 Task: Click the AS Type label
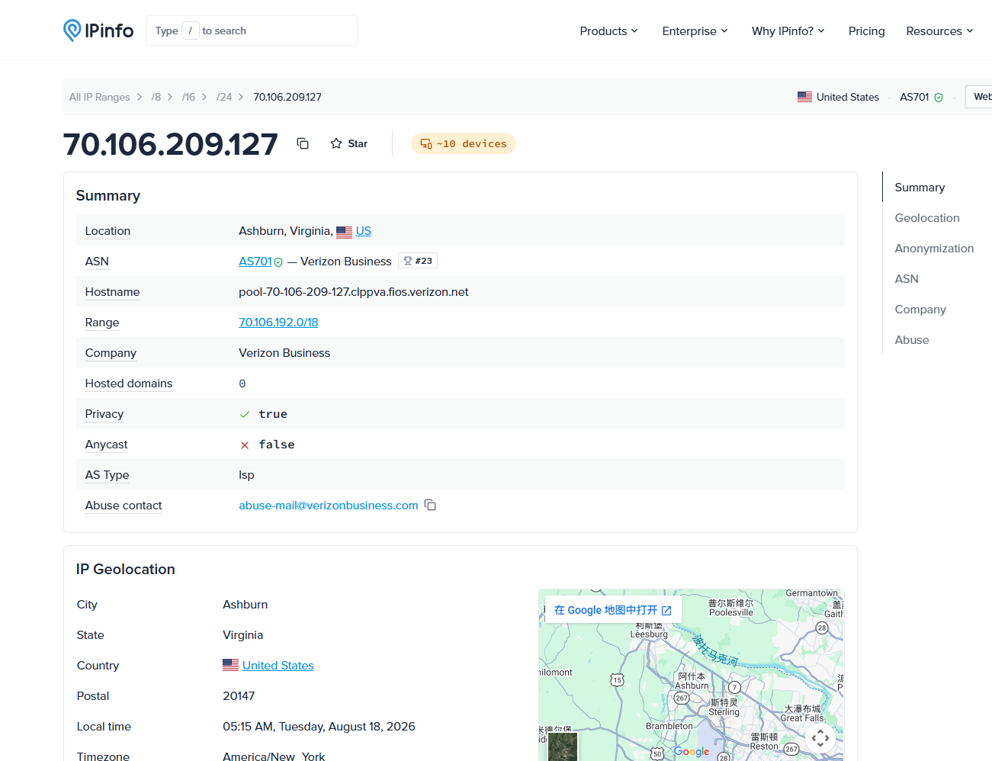(108, 475)
